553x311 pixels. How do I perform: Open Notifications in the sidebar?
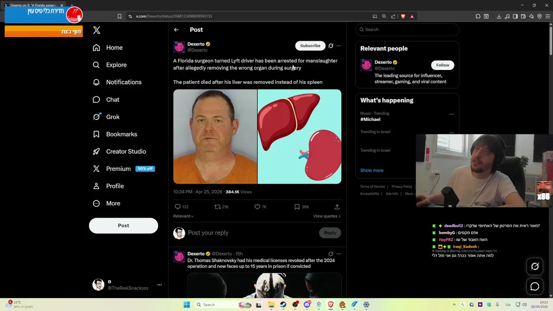117,82
